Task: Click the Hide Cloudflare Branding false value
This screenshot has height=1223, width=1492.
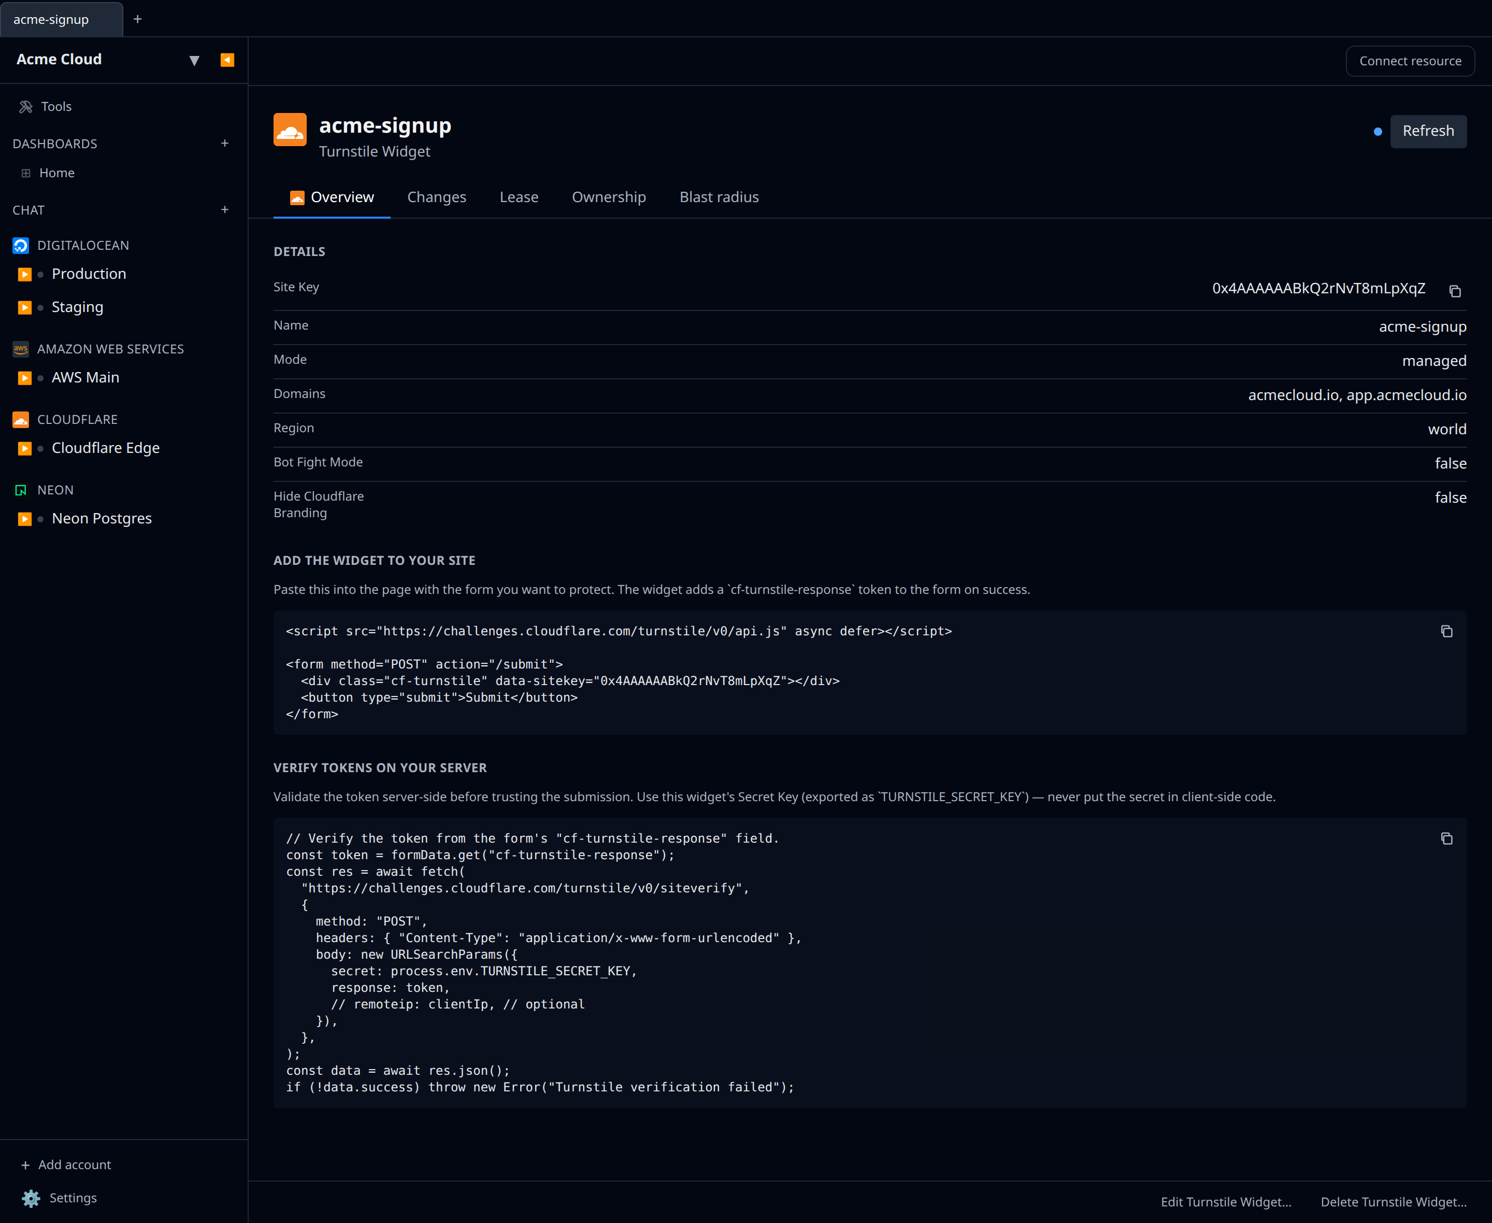Action: pos(1451,497)
